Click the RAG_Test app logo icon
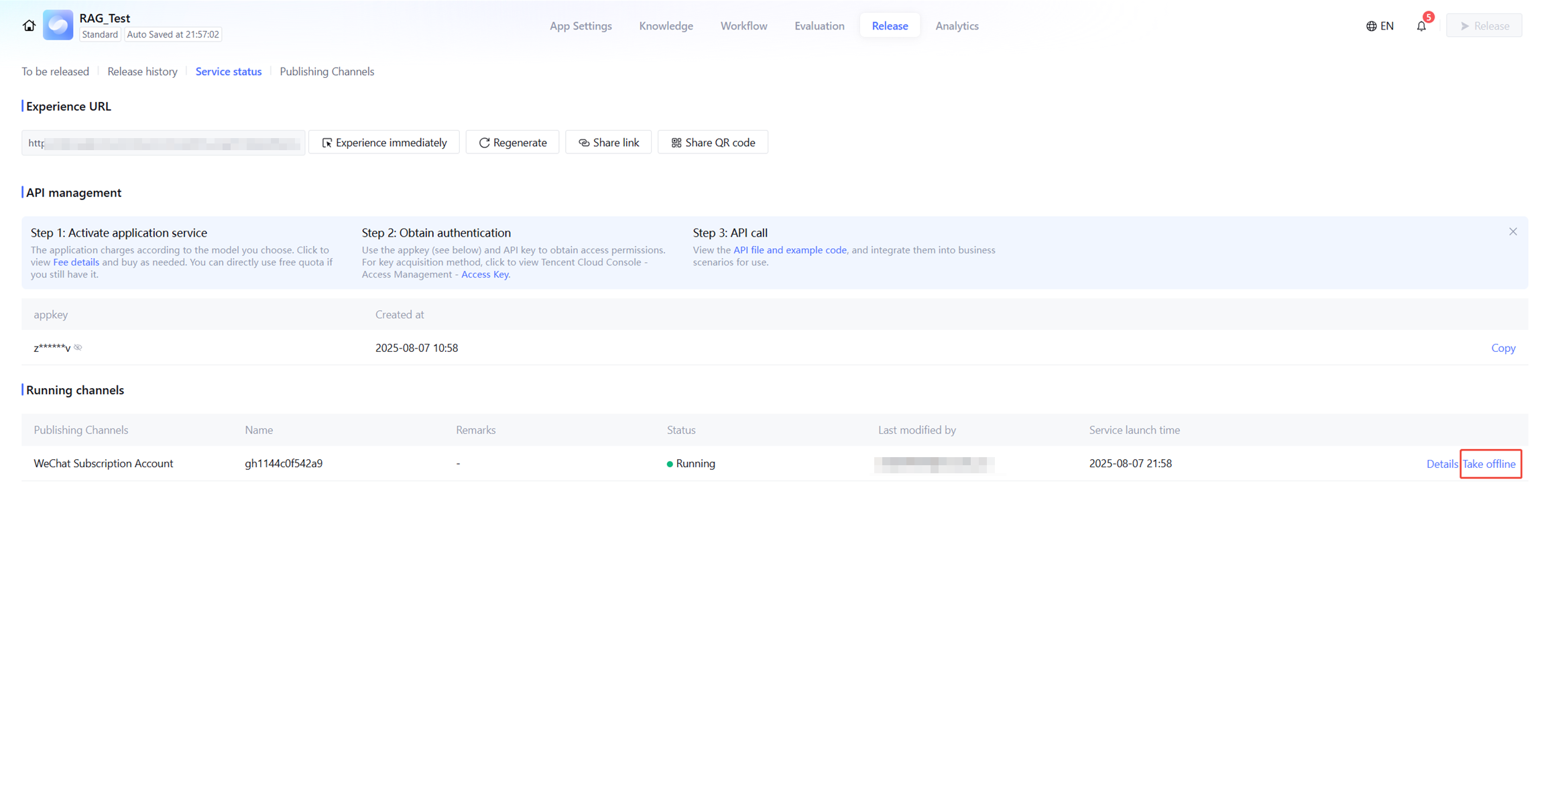1550x793 pixels. pos(58,25)
